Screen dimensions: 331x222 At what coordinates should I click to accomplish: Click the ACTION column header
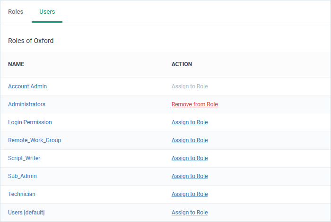click(182, 64)
